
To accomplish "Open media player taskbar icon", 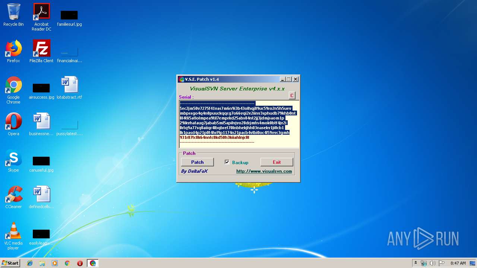I will tap(55, 263).
